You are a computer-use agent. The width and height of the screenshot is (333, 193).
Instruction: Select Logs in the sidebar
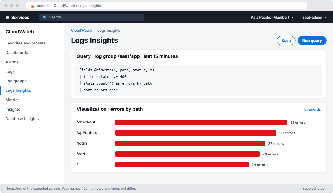10,71
